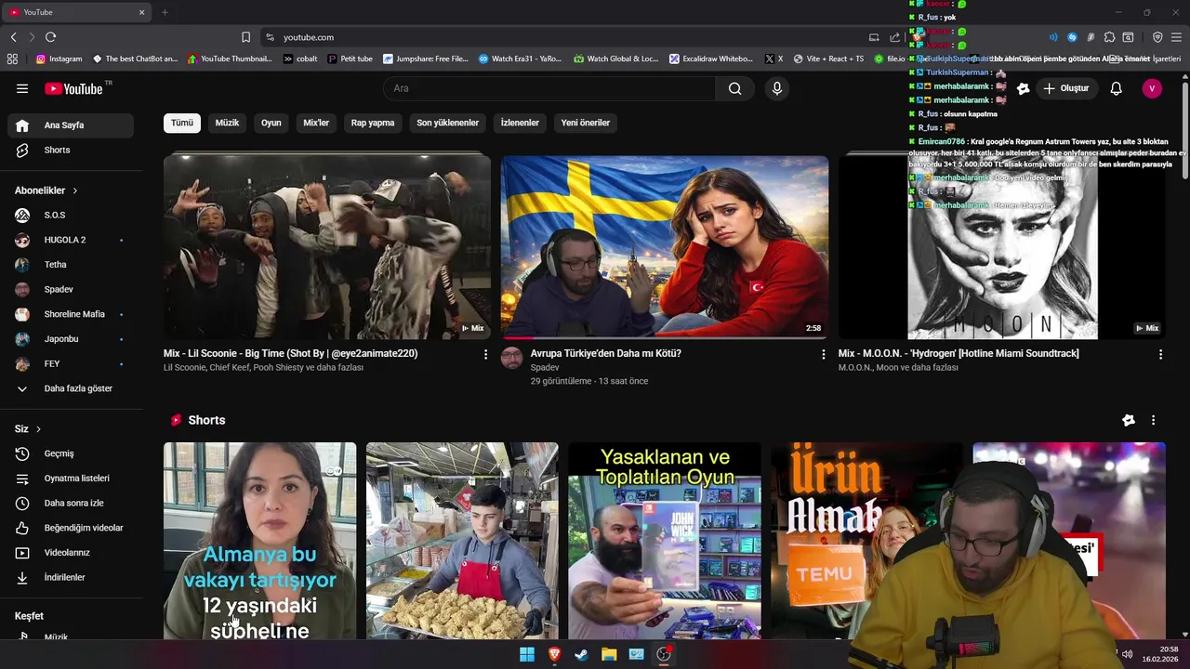Viewport: 1190px width, 669px height.
Task: Go back with the browser arrow
Action: (13, 37)
